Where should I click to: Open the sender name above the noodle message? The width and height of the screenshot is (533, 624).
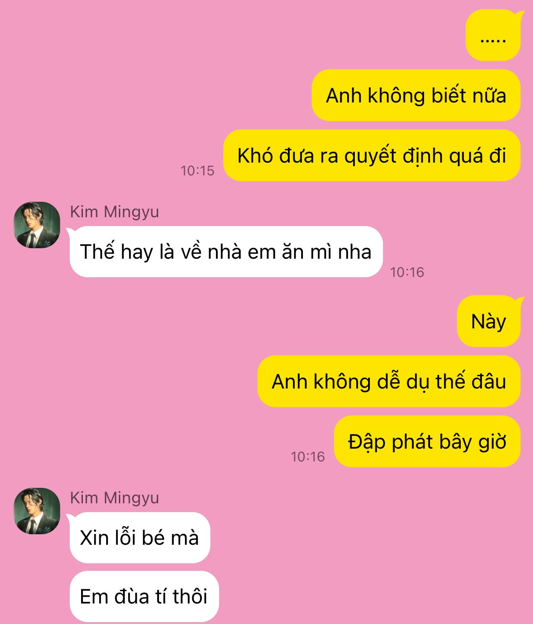pos(114,212)
